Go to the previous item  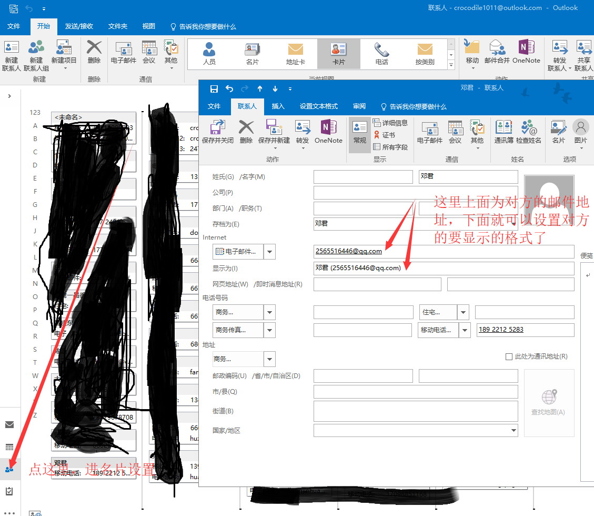(x=260, y=88)
